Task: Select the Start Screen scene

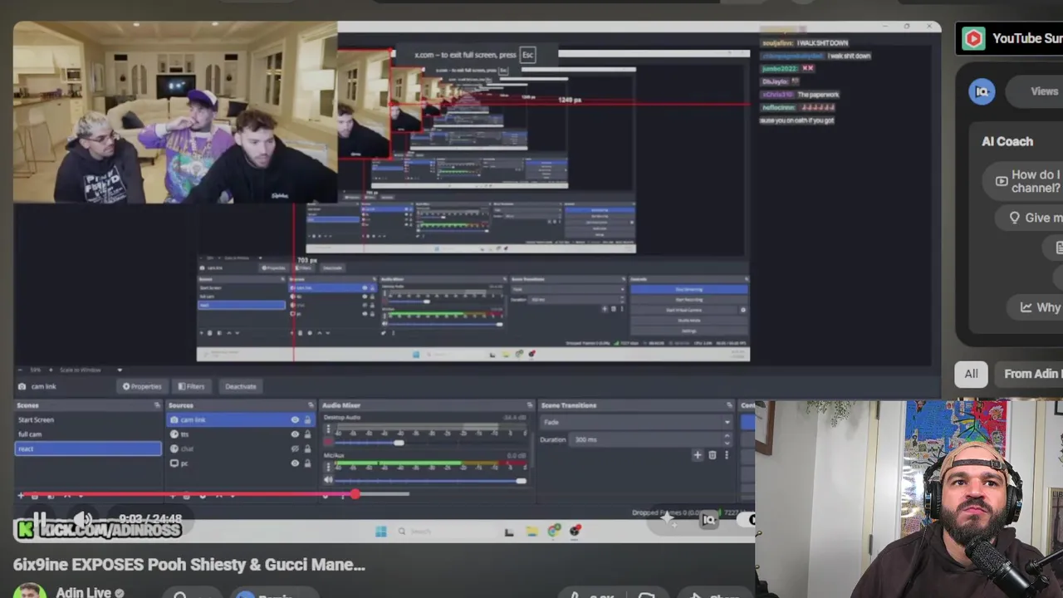Action: pyautogui.click(x=88, y=419)
